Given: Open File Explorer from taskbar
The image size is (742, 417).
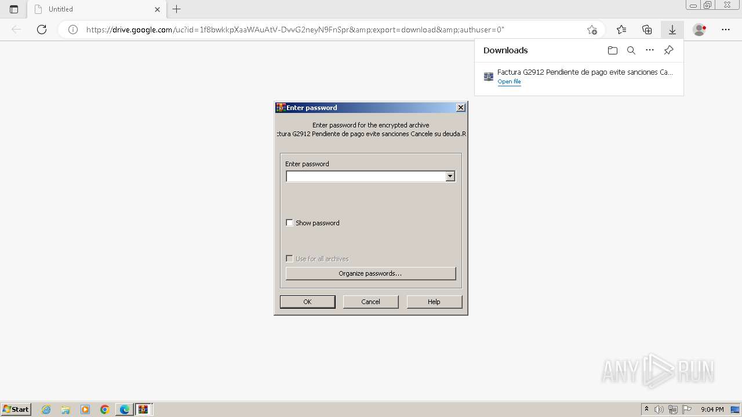Looking at the screenshot, I should click(x=66, y=409).
